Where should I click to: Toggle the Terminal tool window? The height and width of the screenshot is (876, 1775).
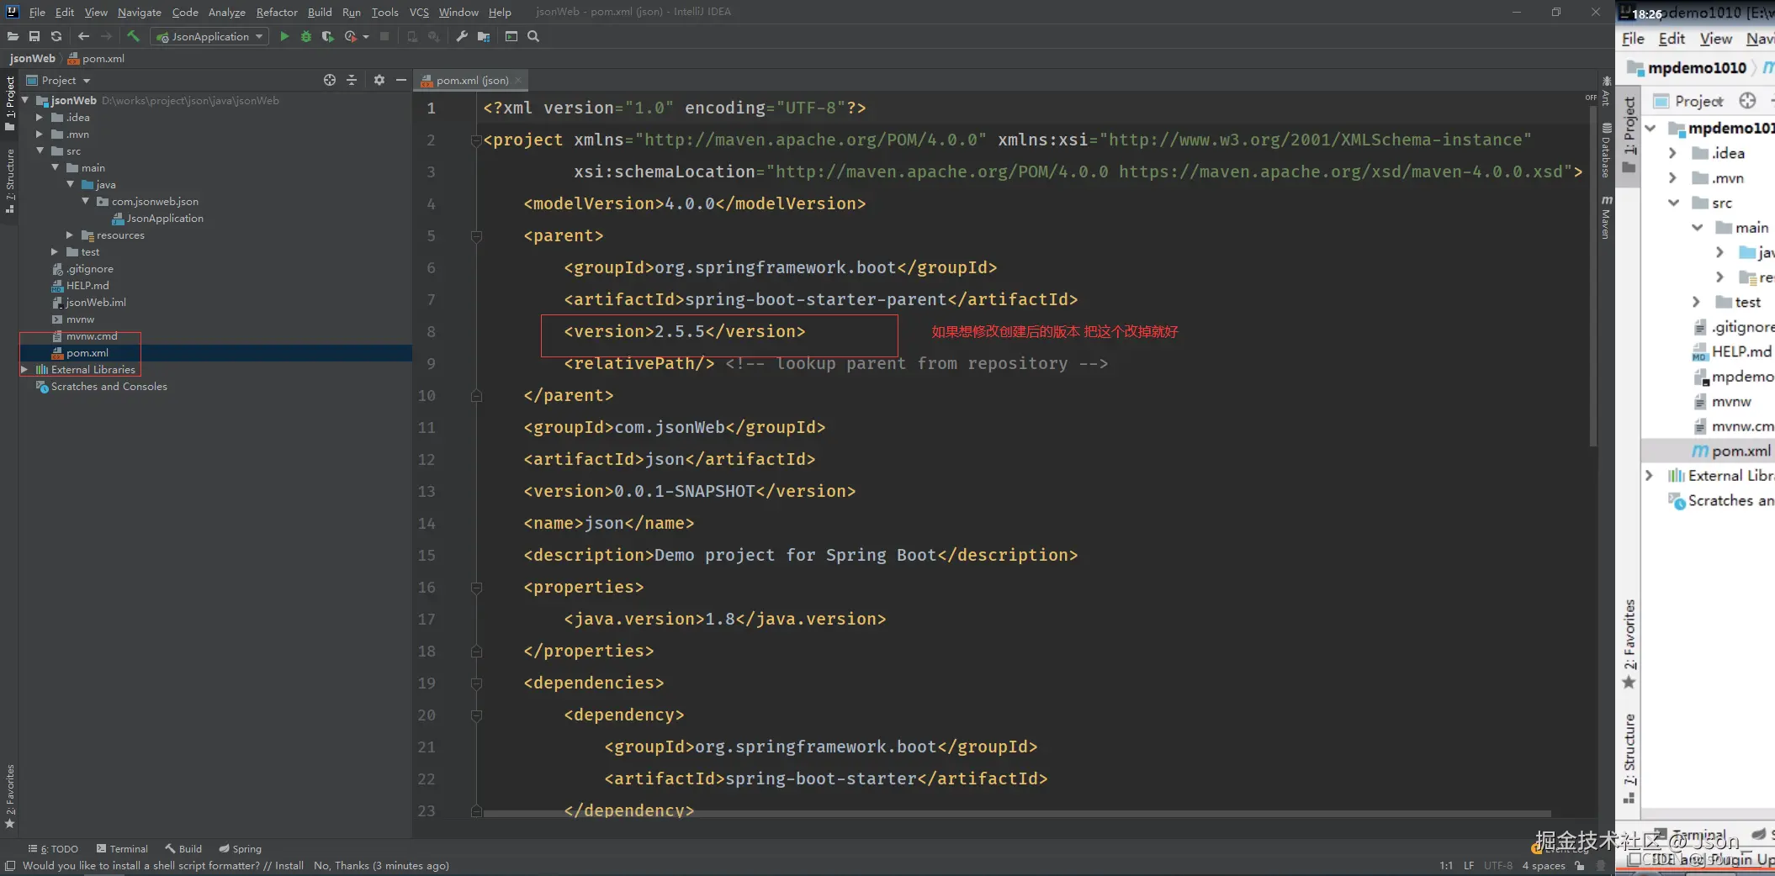click(x=122, y=848)
